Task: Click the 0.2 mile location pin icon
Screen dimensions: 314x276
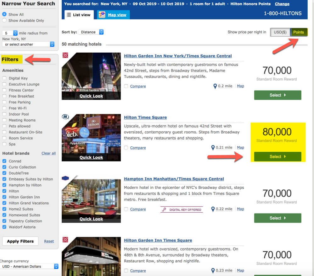Action: click(x=215, y=86)
